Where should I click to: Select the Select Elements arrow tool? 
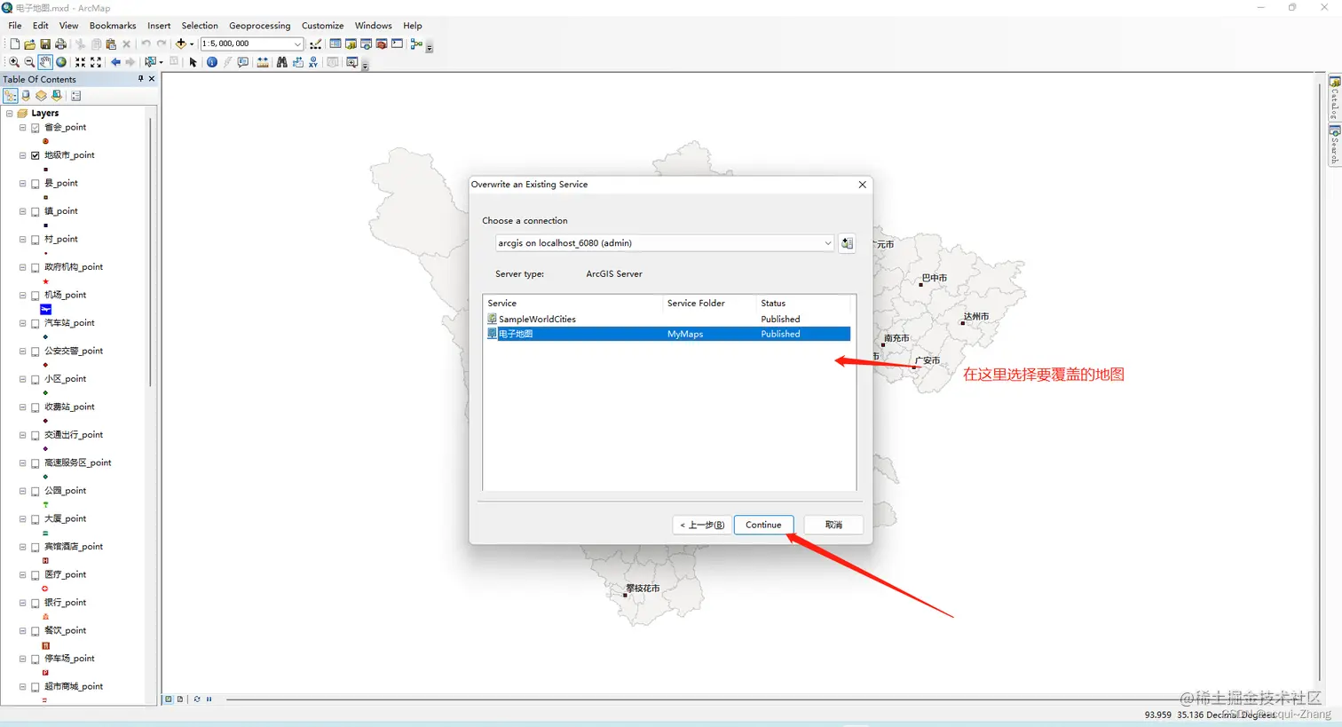point(193,62)
